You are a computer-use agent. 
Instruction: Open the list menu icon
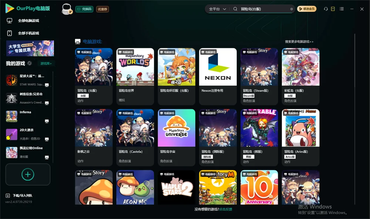(x=342, y=9)
